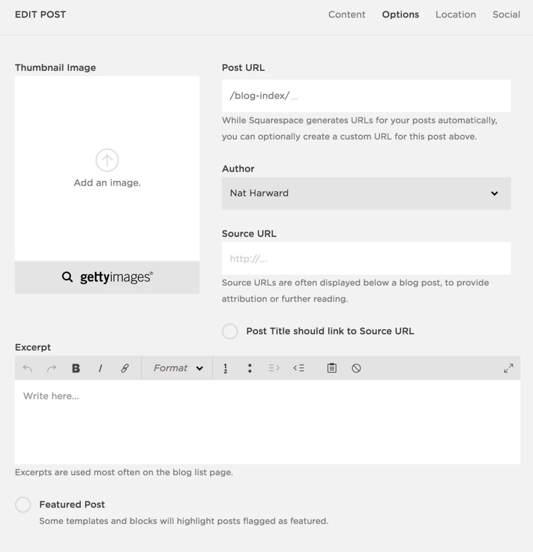Expand the excerpt editor to fullscreen

508,368
